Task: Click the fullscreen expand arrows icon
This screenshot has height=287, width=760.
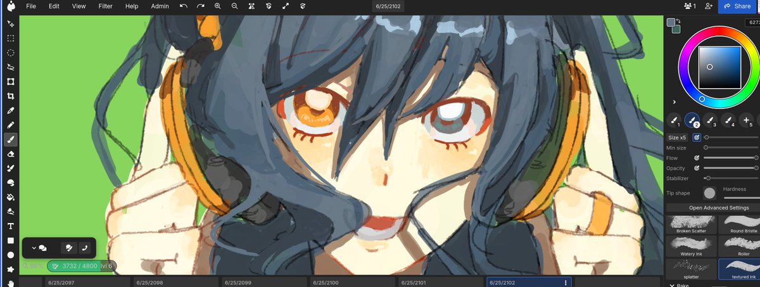Action: [x=286, y=6]
